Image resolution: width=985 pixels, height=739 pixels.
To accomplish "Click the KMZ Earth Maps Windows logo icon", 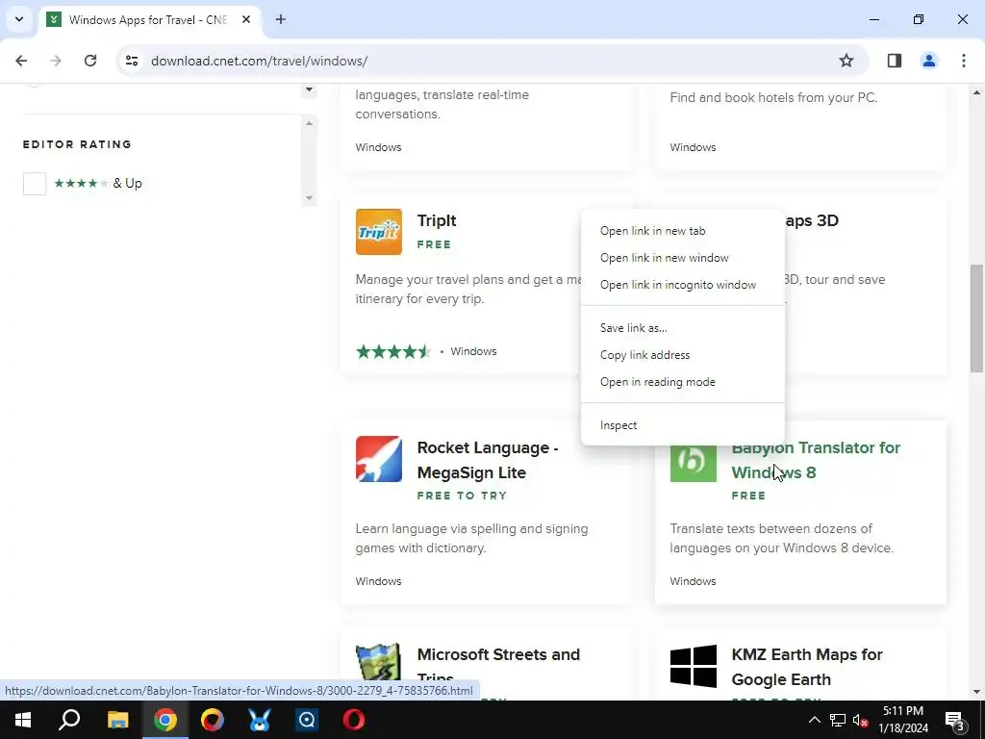I will point(693,666).
